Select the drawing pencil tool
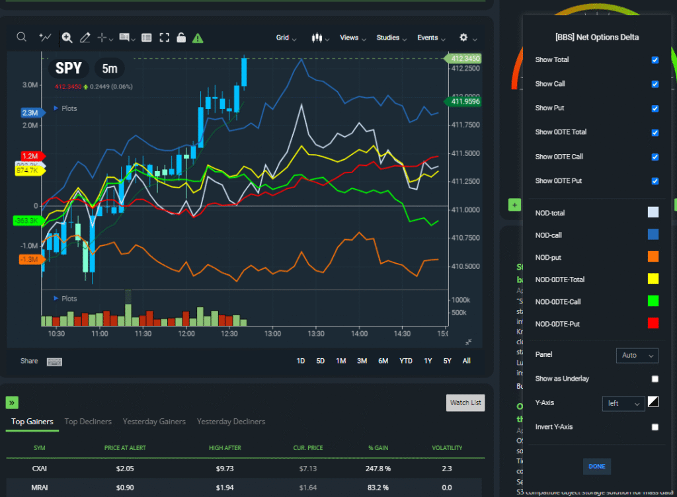This screenshot has width=677, height=497. click(x=85, y=38)
